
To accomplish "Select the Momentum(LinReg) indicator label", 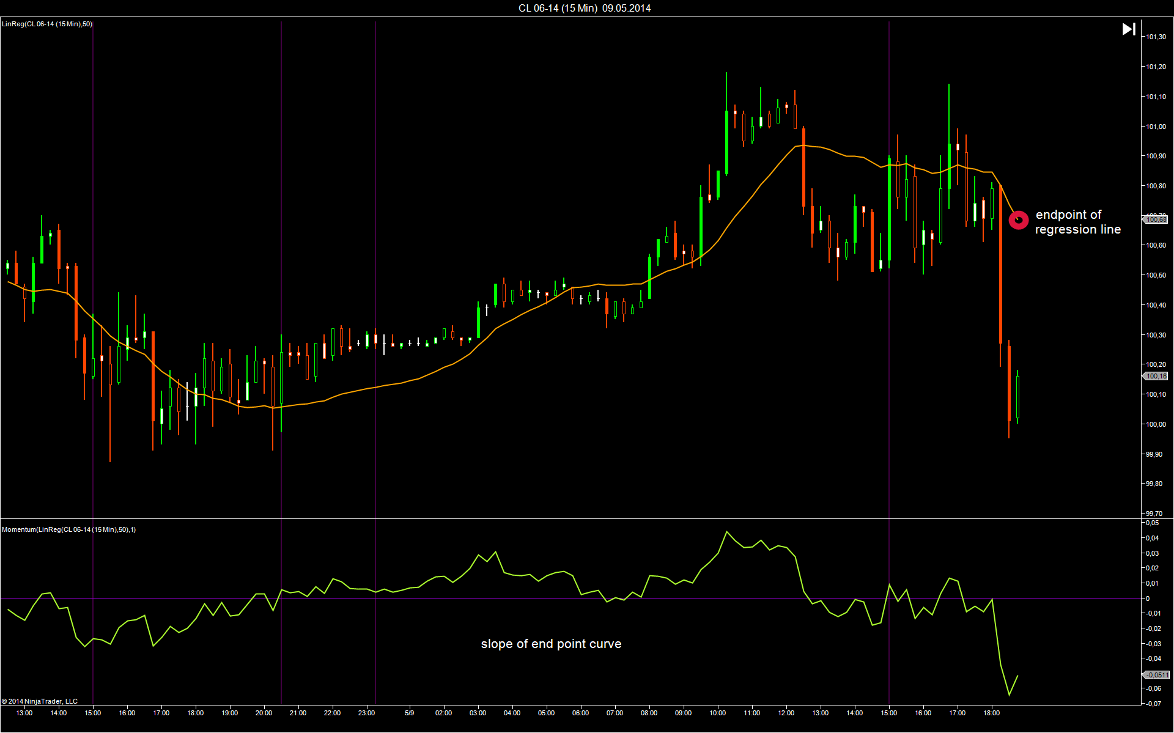I will pos(68,529).
